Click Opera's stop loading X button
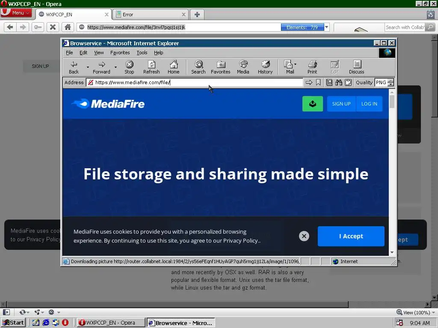Viewport: 438px width, 328px height. [53, 27]
